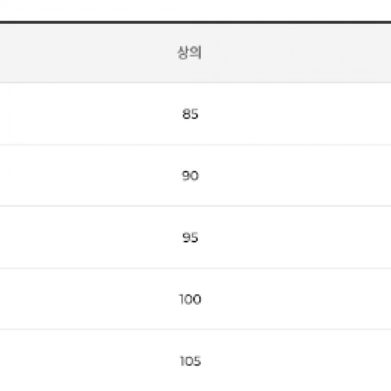The width and height of the screenshot is (391, 391).
Task: Click blank space right of 85
Action: point(308,114)
